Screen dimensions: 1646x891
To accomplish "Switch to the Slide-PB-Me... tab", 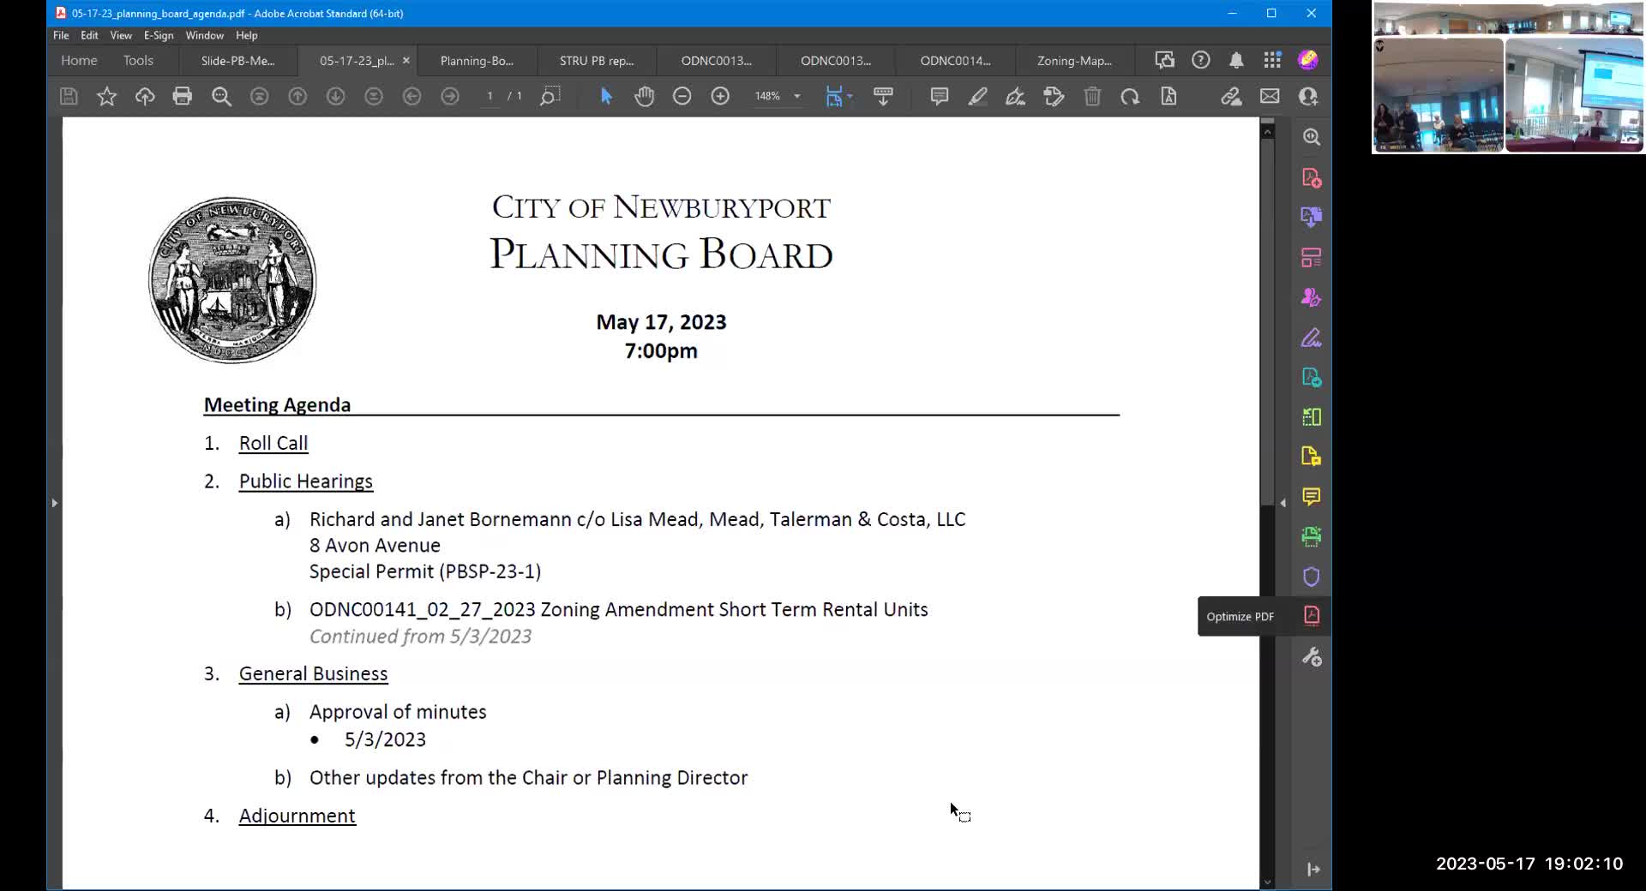I will pos(238,61).
